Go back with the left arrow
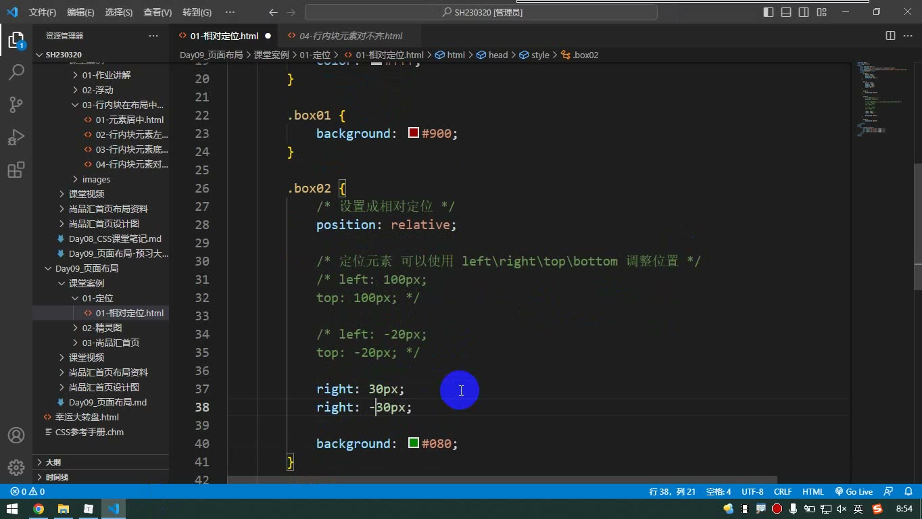Viewport: 922px width, 519px height. click(x=273, y=12)
